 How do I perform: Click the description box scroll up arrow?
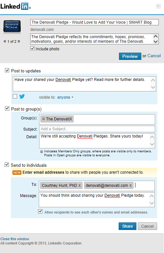155,36
